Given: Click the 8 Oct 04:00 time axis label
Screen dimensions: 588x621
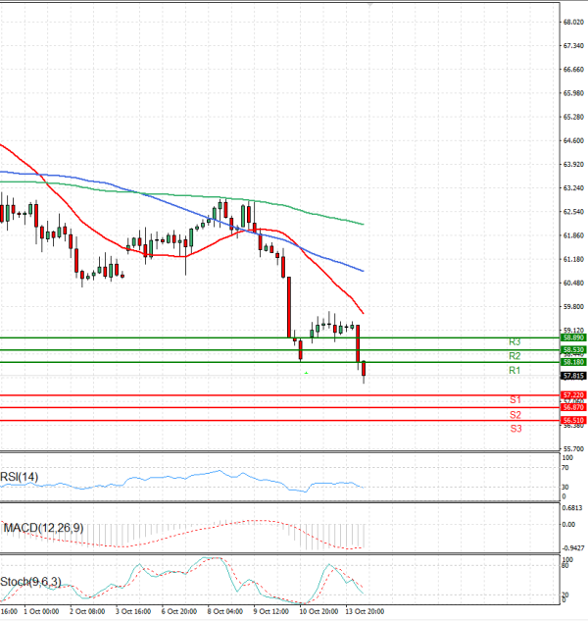Looking at the screenshot, I should pyautogui.click(x=226, y=610).
